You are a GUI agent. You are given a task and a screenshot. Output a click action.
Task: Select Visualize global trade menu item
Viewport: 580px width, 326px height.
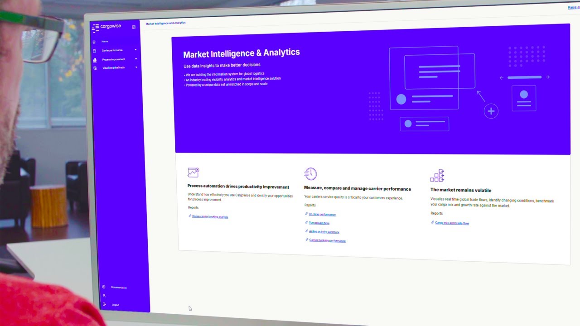pyautogui.click(x=113, y=68)
